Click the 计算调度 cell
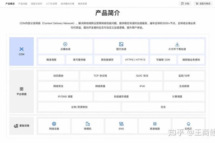Screen dimensions: 215x143 177,97
